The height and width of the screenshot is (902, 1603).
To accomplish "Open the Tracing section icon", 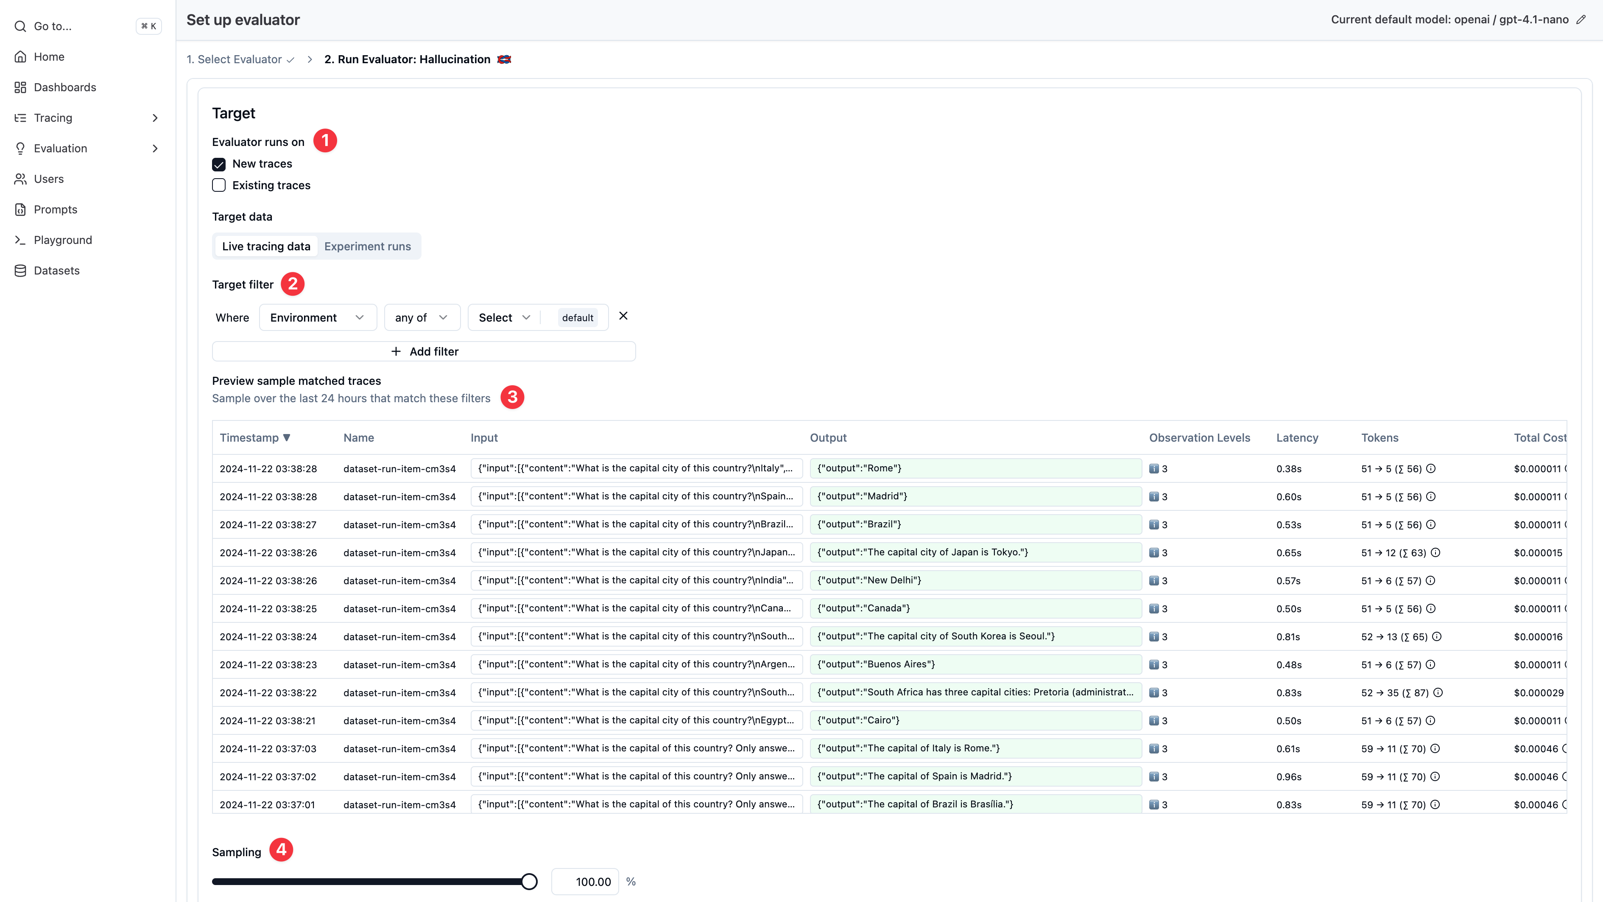I will (20, 118).
